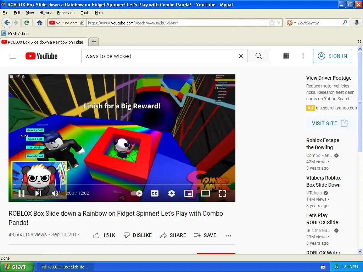Switch to theater mode
This screenshot has height=272, width=363.
[x=205, y=193]
